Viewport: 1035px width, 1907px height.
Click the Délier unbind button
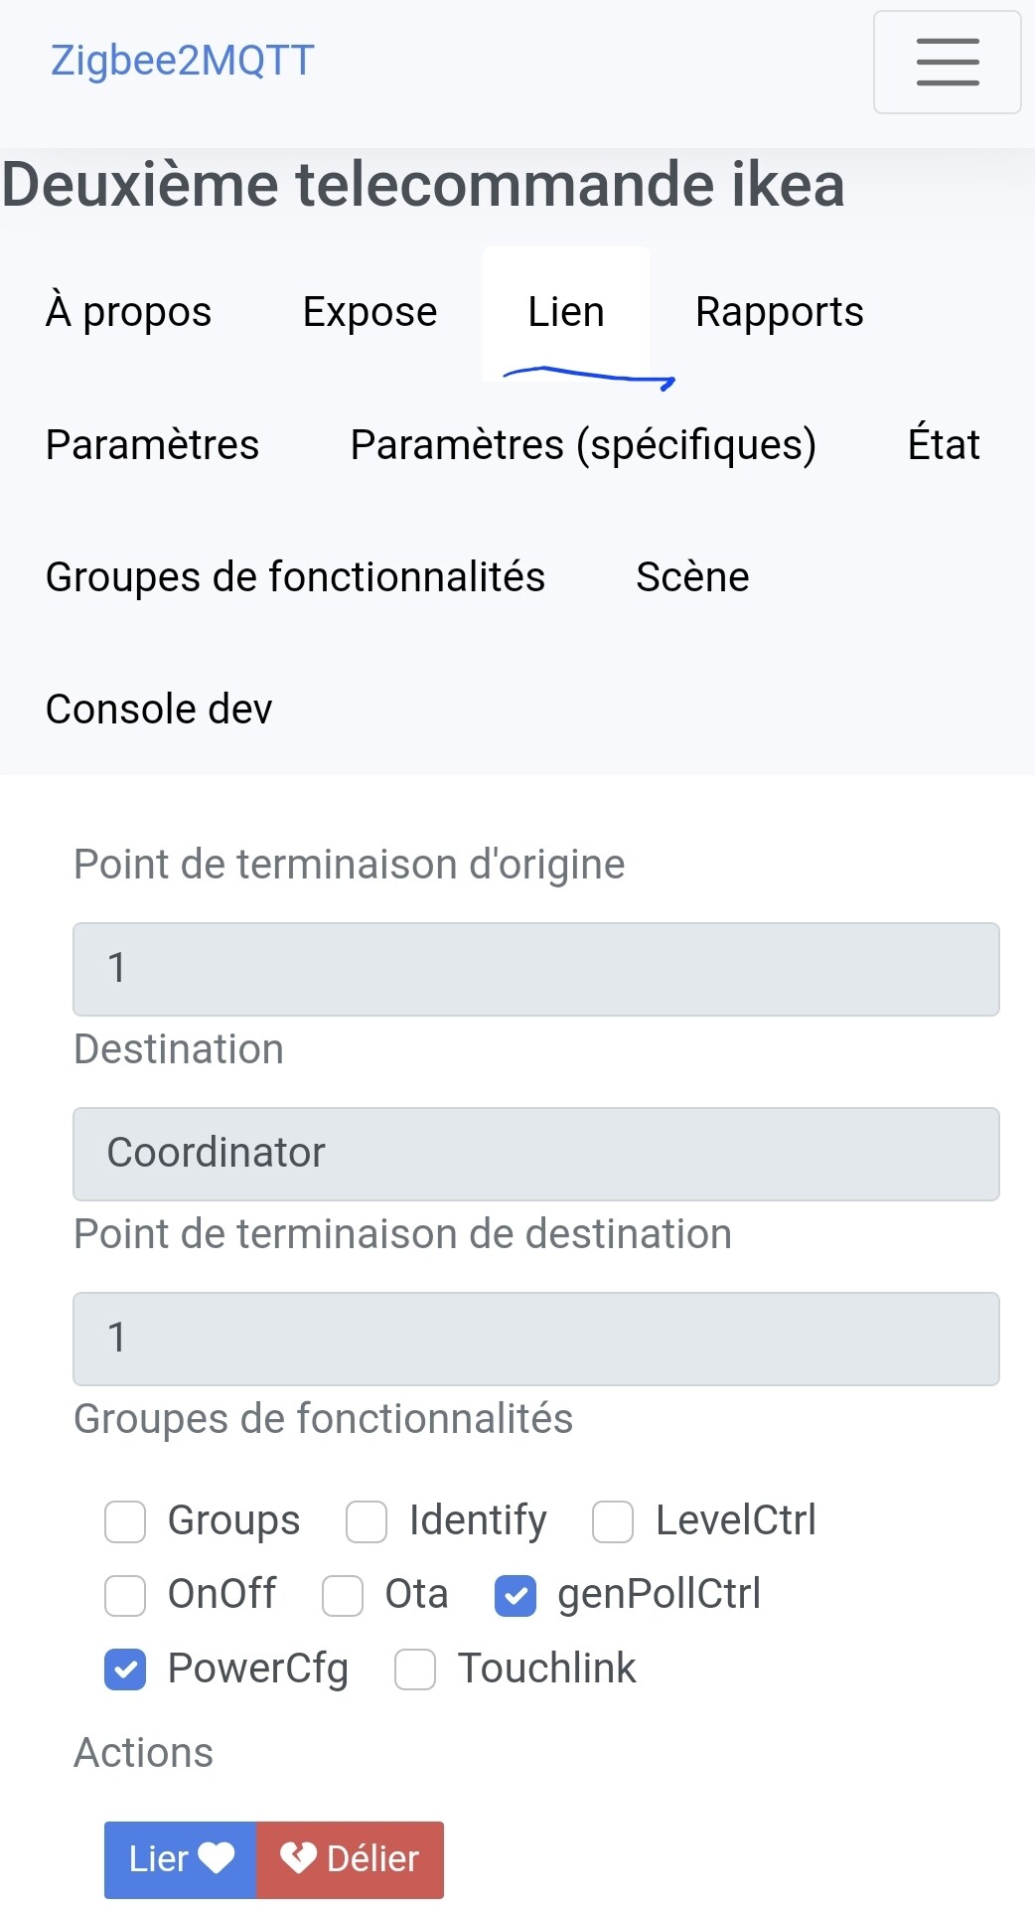350,1858
